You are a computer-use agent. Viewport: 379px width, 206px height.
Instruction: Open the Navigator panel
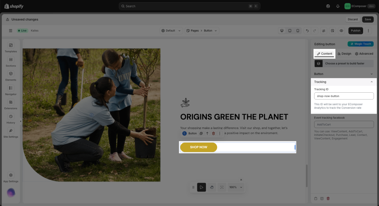click(x=11, y=90)
